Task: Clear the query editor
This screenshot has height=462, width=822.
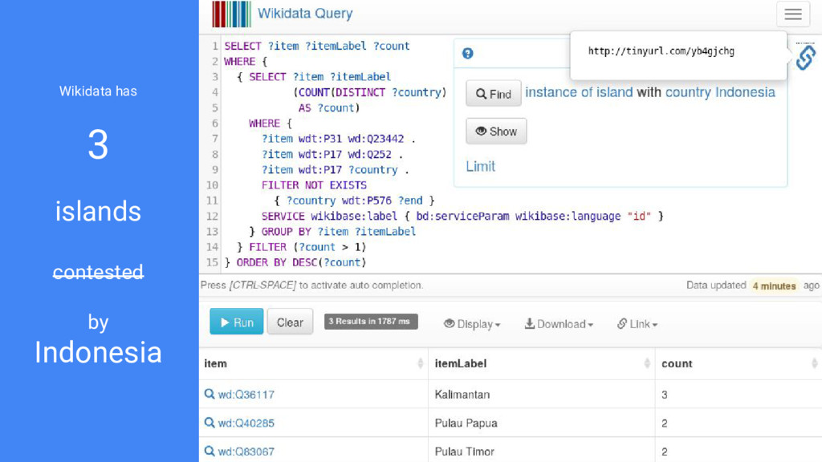Action: point(290,322)
